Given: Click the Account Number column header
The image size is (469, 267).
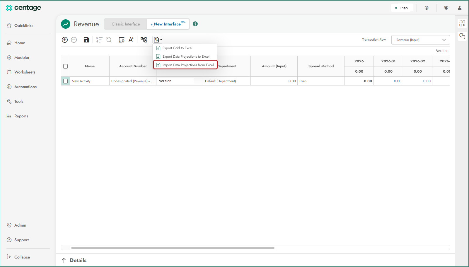Looking at the screenshot, I should [133, 66].
